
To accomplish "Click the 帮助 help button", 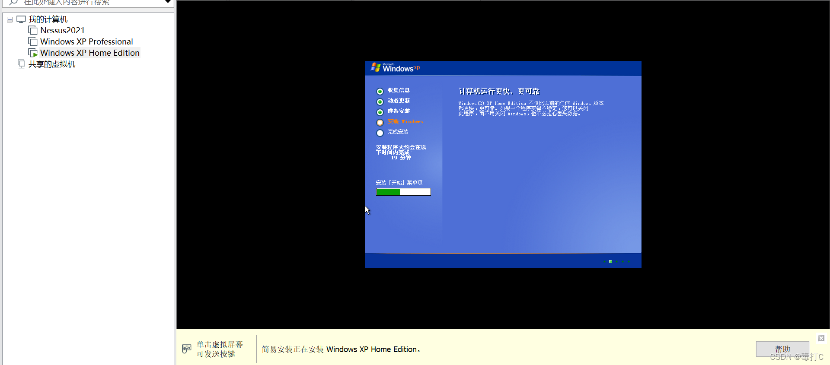I will point(782,349).
